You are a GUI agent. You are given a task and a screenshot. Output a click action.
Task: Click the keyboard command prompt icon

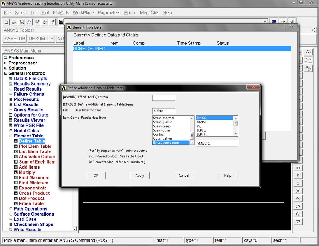[61, 22]
